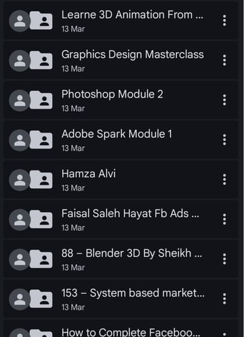This screenshot has width=244, height=337.
Task: Click owner avatar beside 88 – Blender 3D
Action: (x=20, y=260)
